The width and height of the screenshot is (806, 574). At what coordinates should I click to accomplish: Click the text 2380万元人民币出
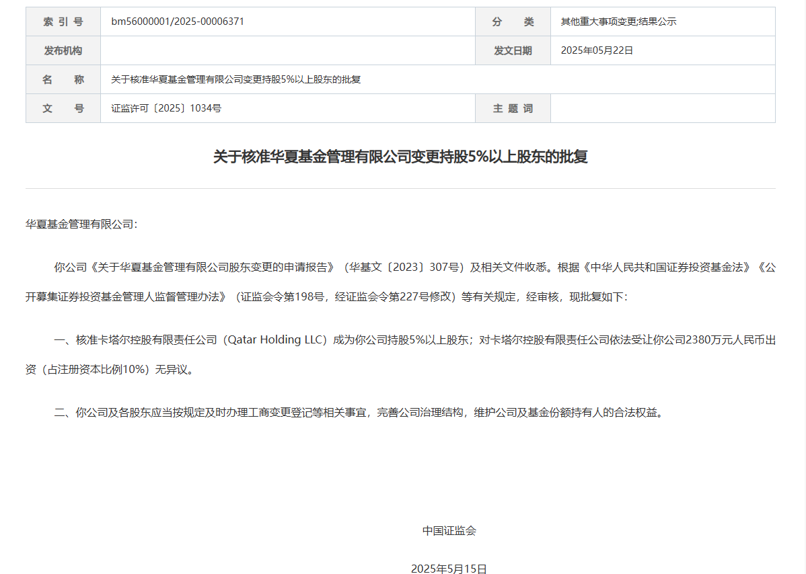coord(731,340)
